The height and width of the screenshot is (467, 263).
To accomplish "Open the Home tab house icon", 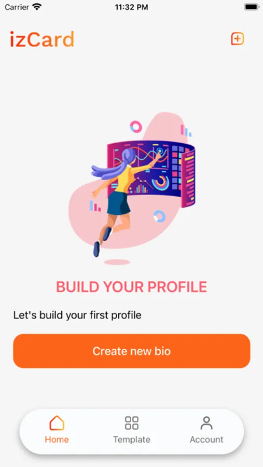I will coord(57,423).
